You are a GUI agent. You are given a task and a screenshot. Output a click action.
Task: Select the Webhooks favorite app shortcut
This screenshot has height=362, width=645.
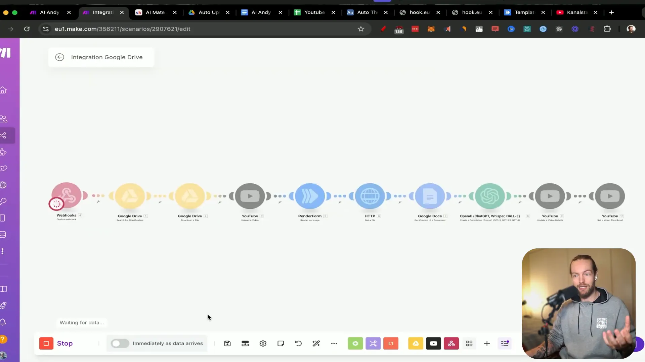pyautogui.click(x=451, y=343)
